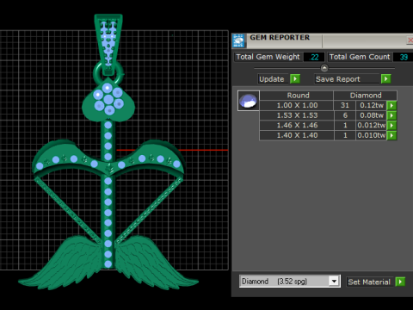Click the weight cell 0.012tw
Screen dimensions: 413x310
tap(372, 126)
